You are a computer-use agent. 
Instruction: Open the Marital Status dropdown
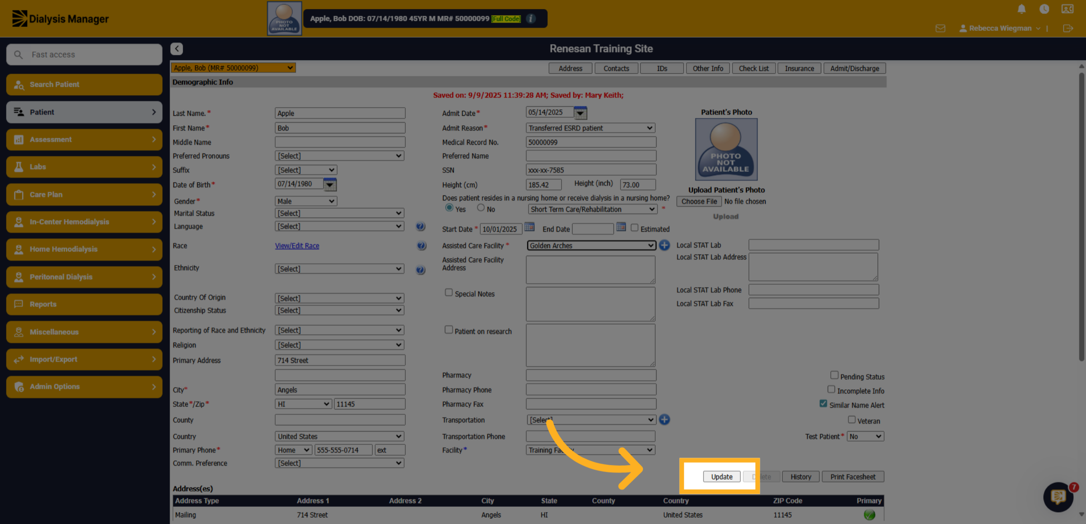pyautogui.click(x=339, y=213)
